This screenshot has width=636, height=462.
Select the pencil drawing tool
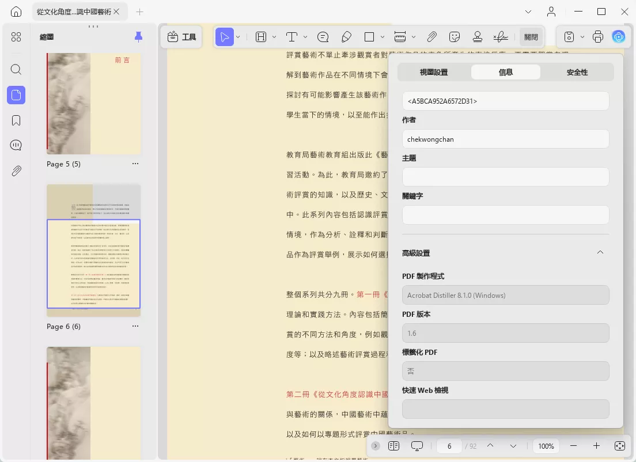346,37
